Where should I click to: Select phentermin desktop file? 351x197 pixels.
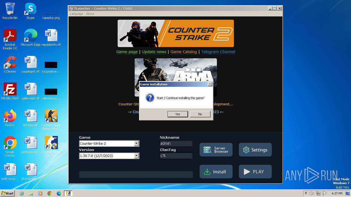coord(30,172)
